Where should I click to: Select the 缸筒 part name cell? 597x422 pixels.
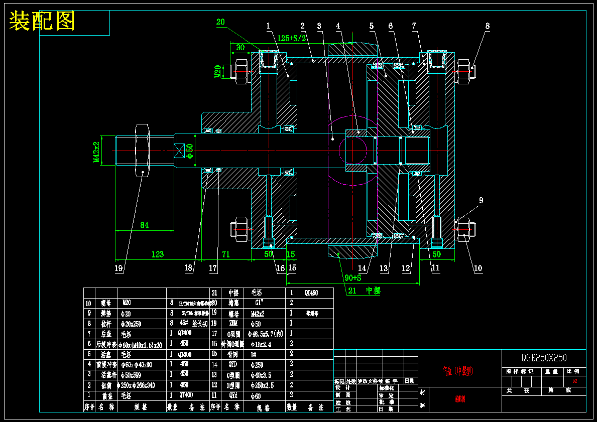click(106, 385)
